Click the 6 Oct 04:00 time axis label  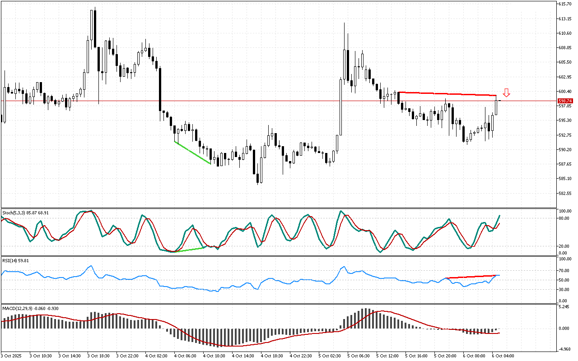[x=503, y=356]
